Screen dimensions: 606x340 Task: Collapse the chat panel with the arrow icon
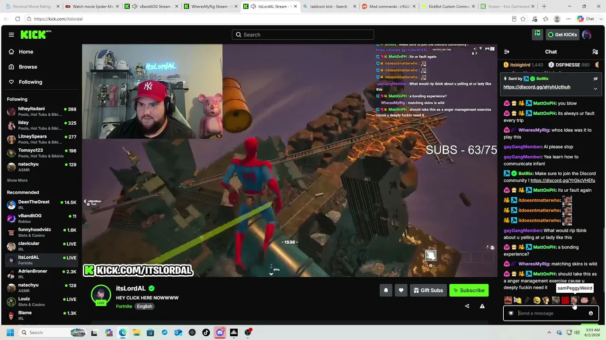click(507, 52)
